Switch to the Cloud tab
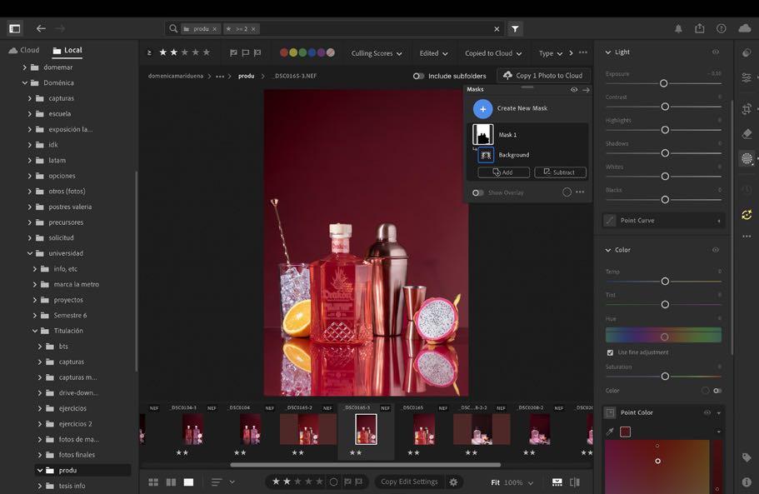The height and width of the screenshot is (494, 759). [x=23, y=50]
